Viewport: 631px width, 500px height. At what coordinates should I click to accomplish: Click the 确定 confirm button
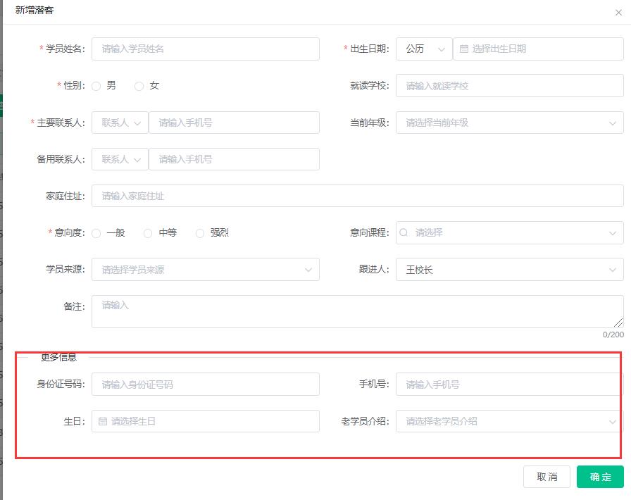coord(600,477)
